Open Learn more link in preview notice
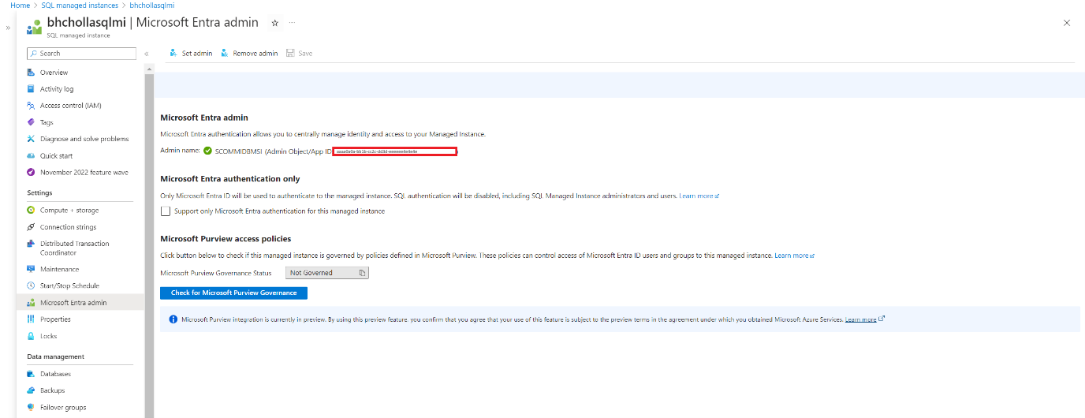The height and width of the screenshot is (418, 1085). (x=864, y=319)
